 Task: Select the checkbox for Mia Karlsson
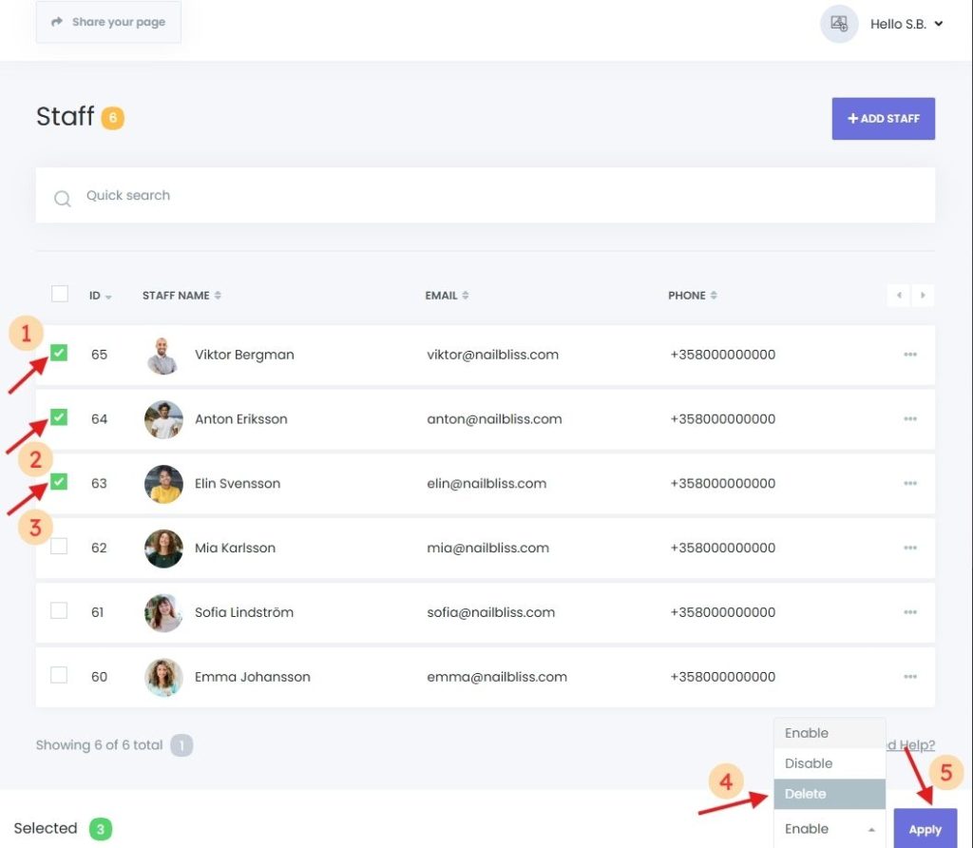coord(59,547)
